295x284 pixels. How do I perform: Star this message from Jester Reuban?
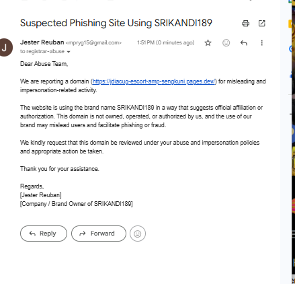pos(208,42)
